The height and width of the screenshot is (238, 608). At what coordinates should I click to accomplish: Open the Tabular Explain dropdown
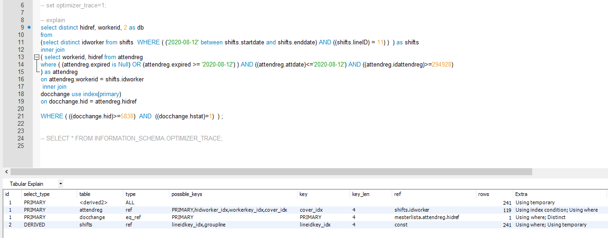click(x=61, y=184)
